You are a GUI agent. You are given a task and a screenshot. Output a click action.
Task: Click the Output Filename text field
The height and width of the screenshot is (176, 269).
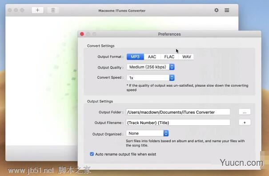(x=178, y=123)
